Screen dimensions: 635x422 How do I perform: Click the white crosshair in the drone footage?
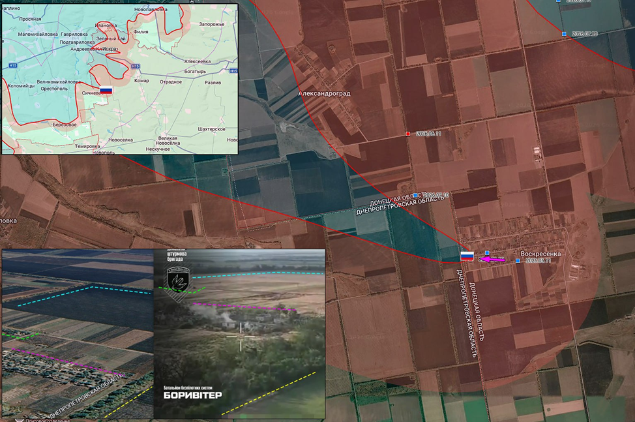241,337
